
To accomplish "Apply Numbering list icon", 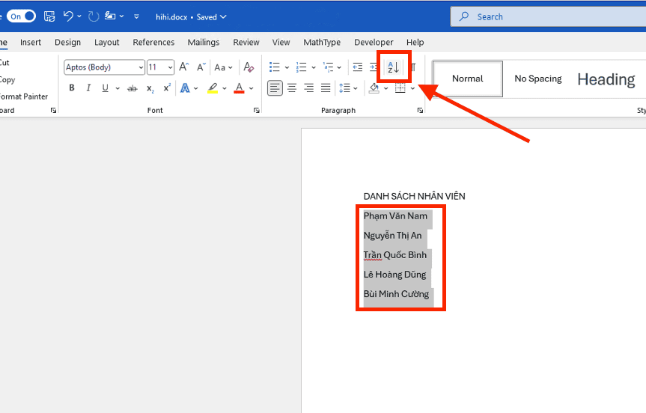I will tap(302, 67).
